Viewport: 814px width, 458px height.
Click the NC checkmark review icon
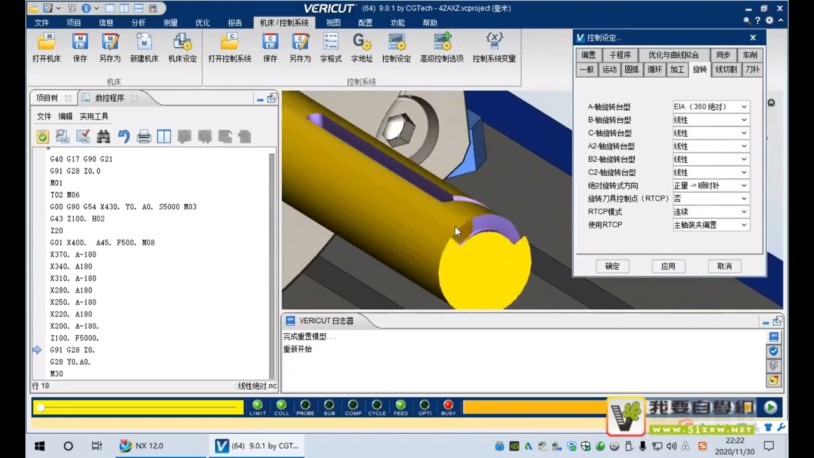[x=83, y=136]
